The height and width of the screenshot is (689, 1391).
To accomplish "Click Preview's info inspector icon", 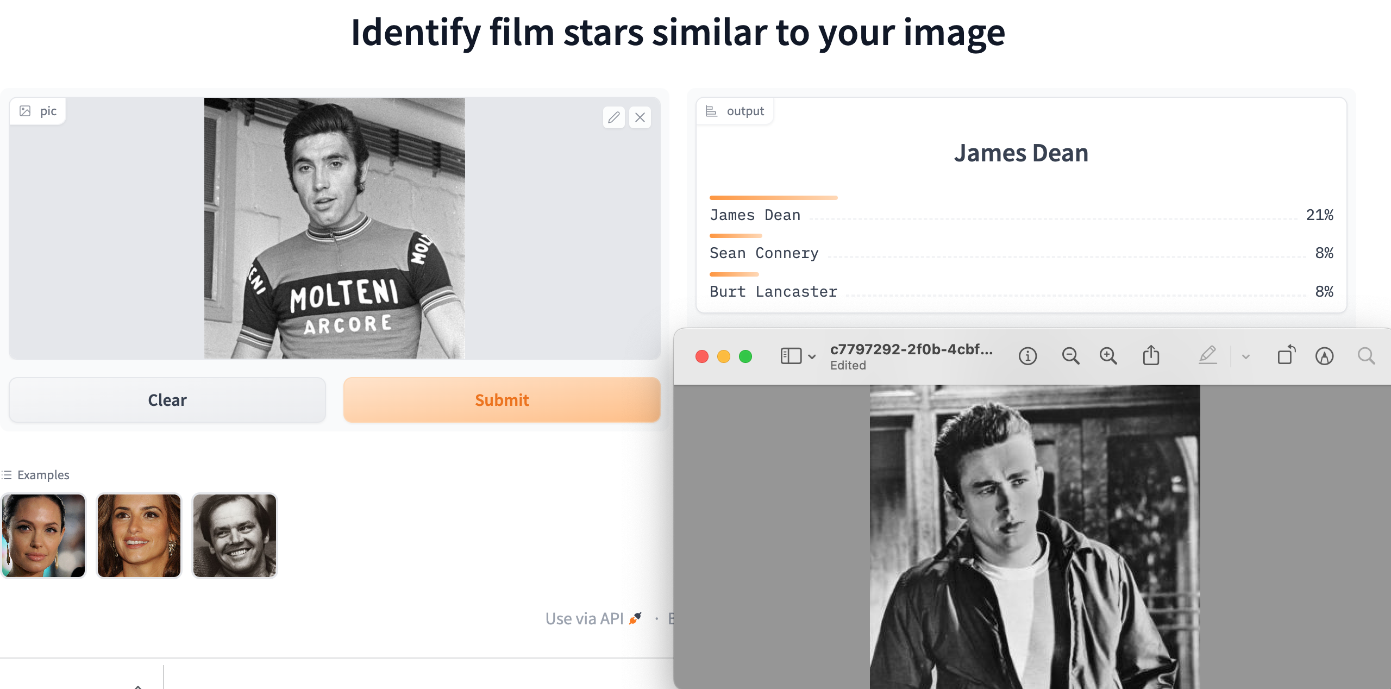I will 1027,356.
